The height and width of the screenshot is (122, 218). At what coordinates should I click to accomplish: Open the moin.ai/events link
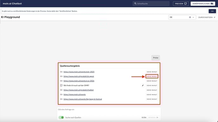pos(74,95)
